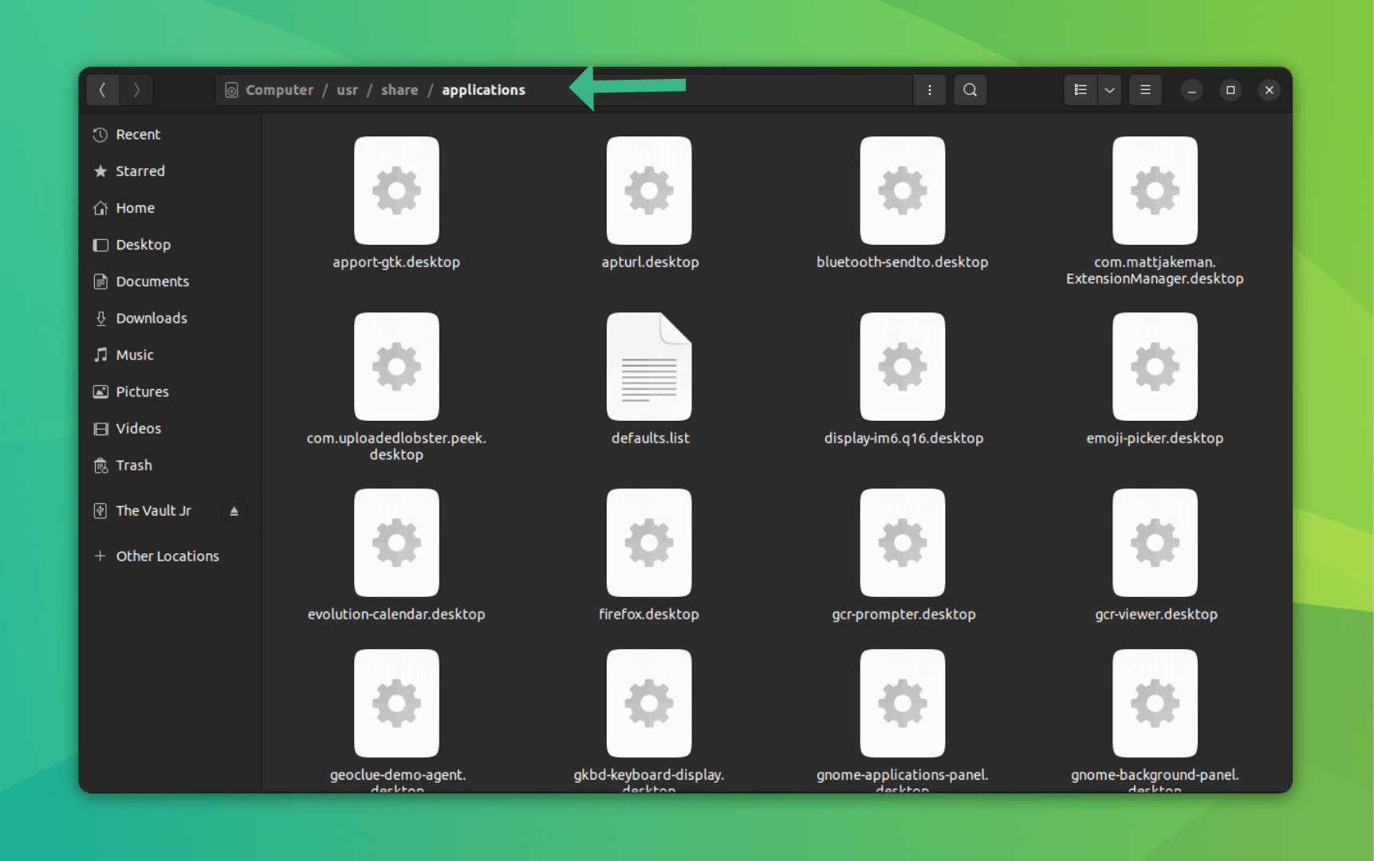Open the path bar overflow menu
The image size is (1374, 861).
coord(929,89)
